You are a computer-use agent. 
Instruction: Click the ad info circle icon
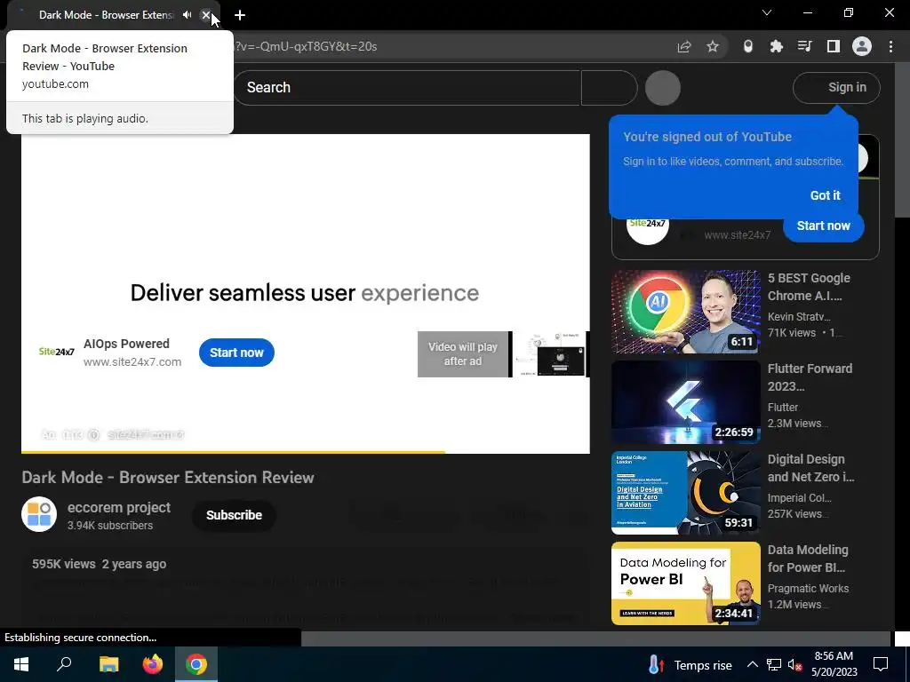point(93,434)
